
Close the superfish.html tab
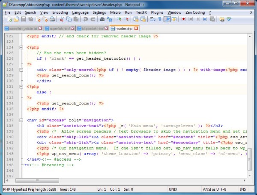click(x=72, y=28)
